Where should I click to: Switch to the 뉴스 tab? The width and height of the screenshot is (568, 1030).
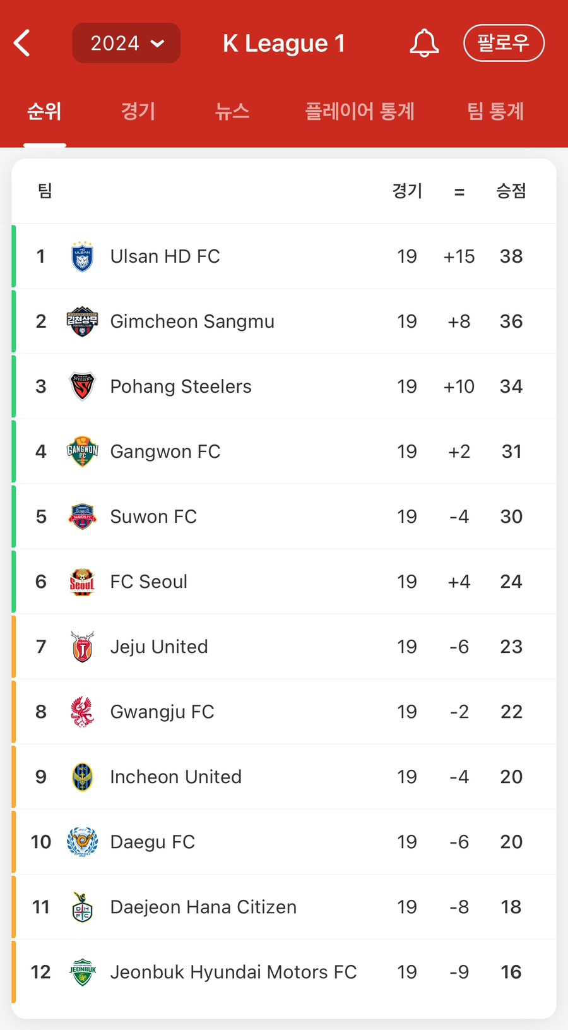tap(232, 111)
